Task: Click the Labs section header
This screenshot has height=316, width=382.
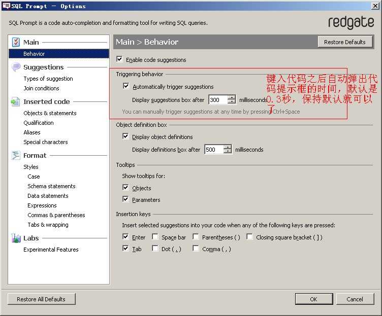Action: (x=31, y=238)
